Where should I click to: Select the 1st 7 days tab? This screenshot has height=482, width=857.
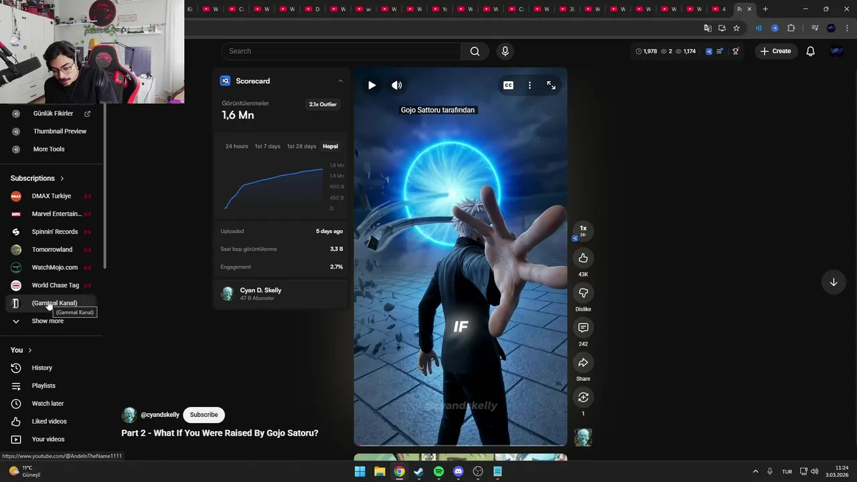coord(267,146)
